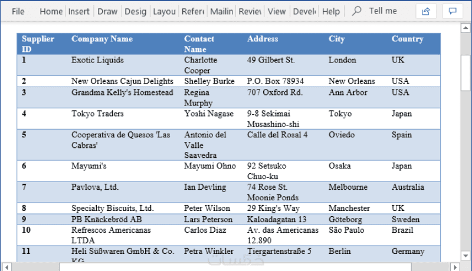
Task: Click the PB Knäckebröd AB cell
Action: point(123,219)
